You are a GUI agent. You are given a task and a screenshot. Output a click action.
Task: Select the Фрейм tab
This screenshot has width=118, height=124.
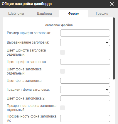point(74,14)
